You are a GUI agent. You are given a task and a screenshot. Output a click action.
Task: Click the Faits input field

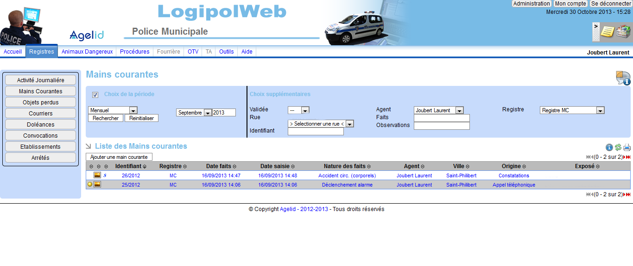(442, 118)
